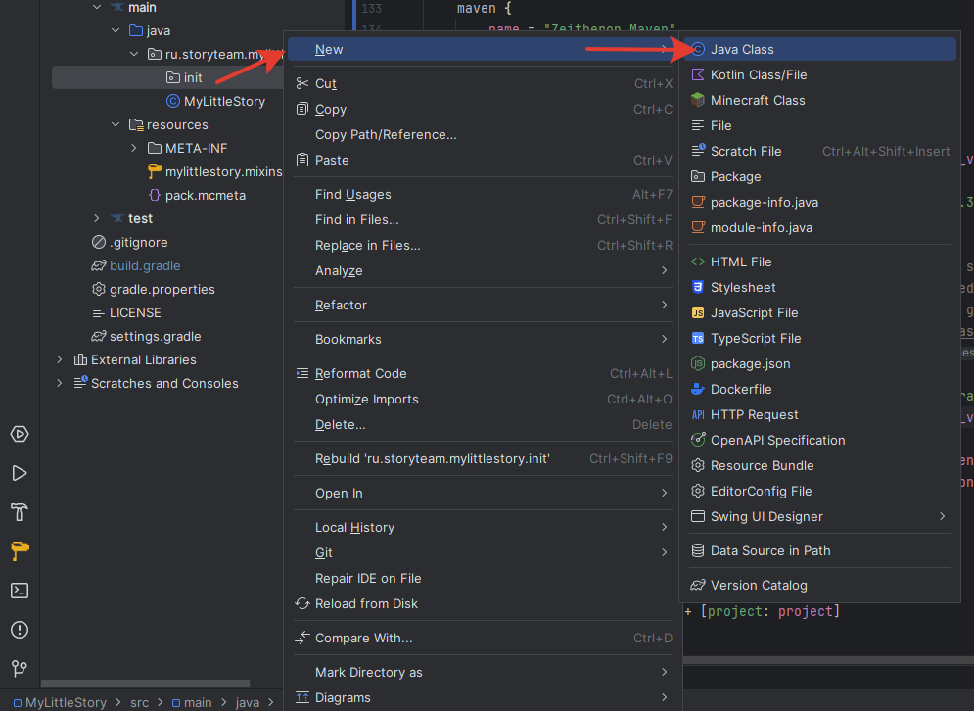Click the Run tool window icon
This screenshot has height=711, width=974.
coord(20,473)
